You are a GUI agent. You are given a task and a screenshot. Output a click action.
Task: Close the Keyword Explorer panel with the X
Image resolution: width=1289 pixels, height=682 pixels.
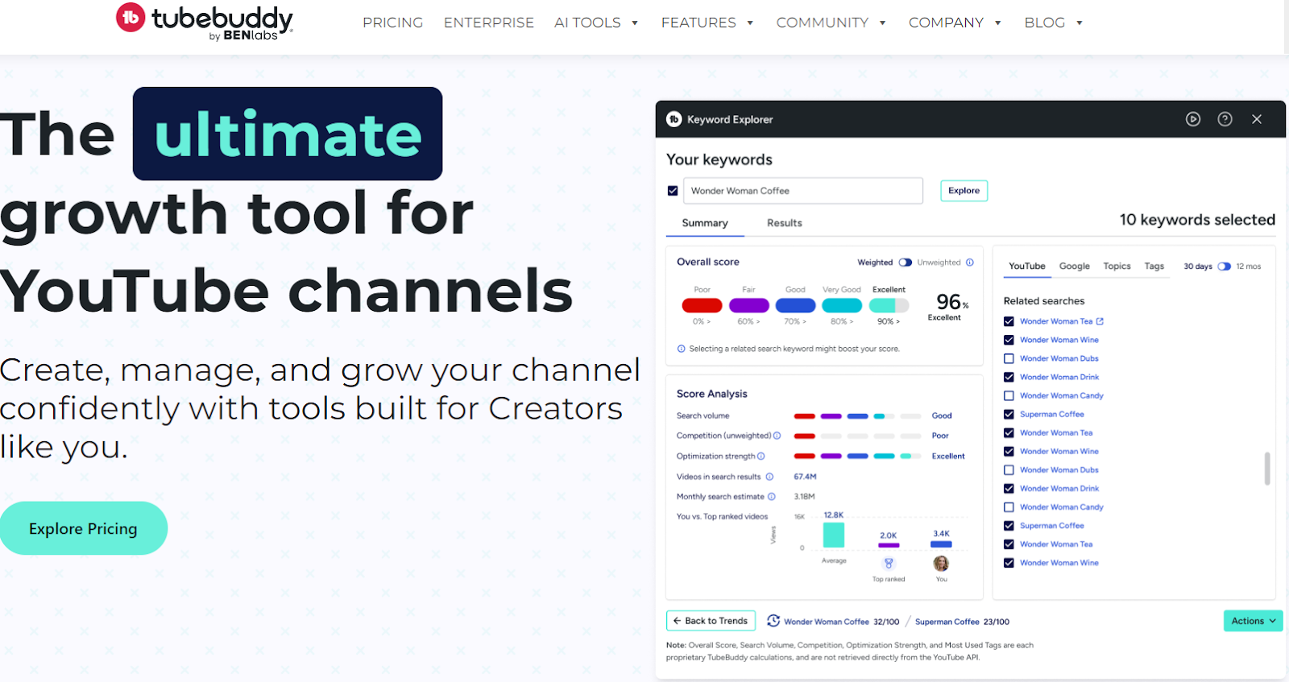pos(1257,119)
